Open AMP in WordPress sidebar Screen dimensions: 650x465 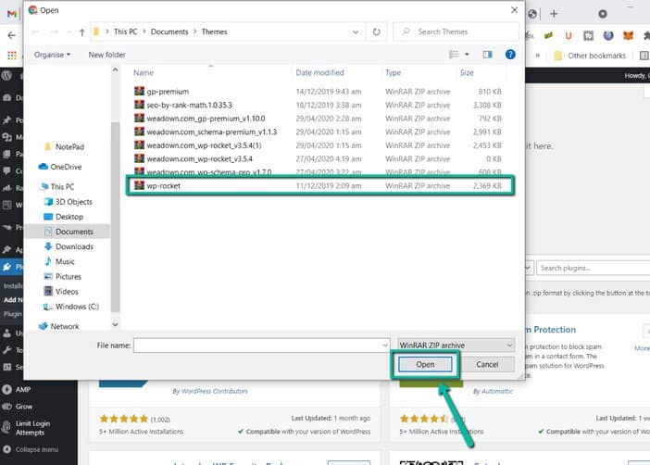pyautogui.click(x=17, y=389)
